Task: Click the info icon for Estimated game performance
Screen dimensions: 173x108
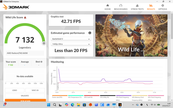Action: click(x=90, y=33)
